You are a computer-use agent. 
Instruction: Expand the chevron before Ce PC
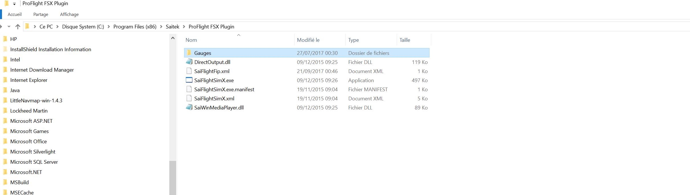[35, 27]
